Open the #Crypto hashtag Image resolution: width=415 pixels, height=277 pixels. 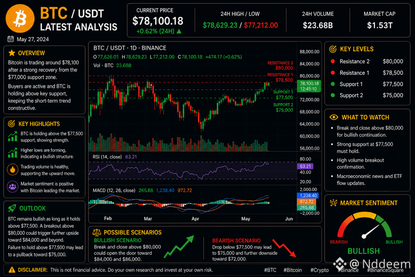point(319,270)
